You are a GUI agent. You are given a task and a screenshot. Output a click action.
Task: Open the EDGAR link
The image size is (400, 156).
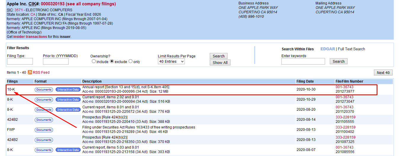pos(328,49)
